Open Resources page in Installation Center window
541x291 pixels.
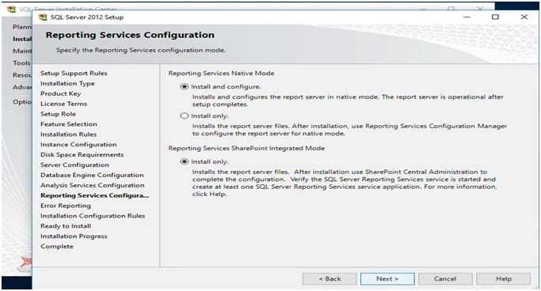(x=22, y=75)
